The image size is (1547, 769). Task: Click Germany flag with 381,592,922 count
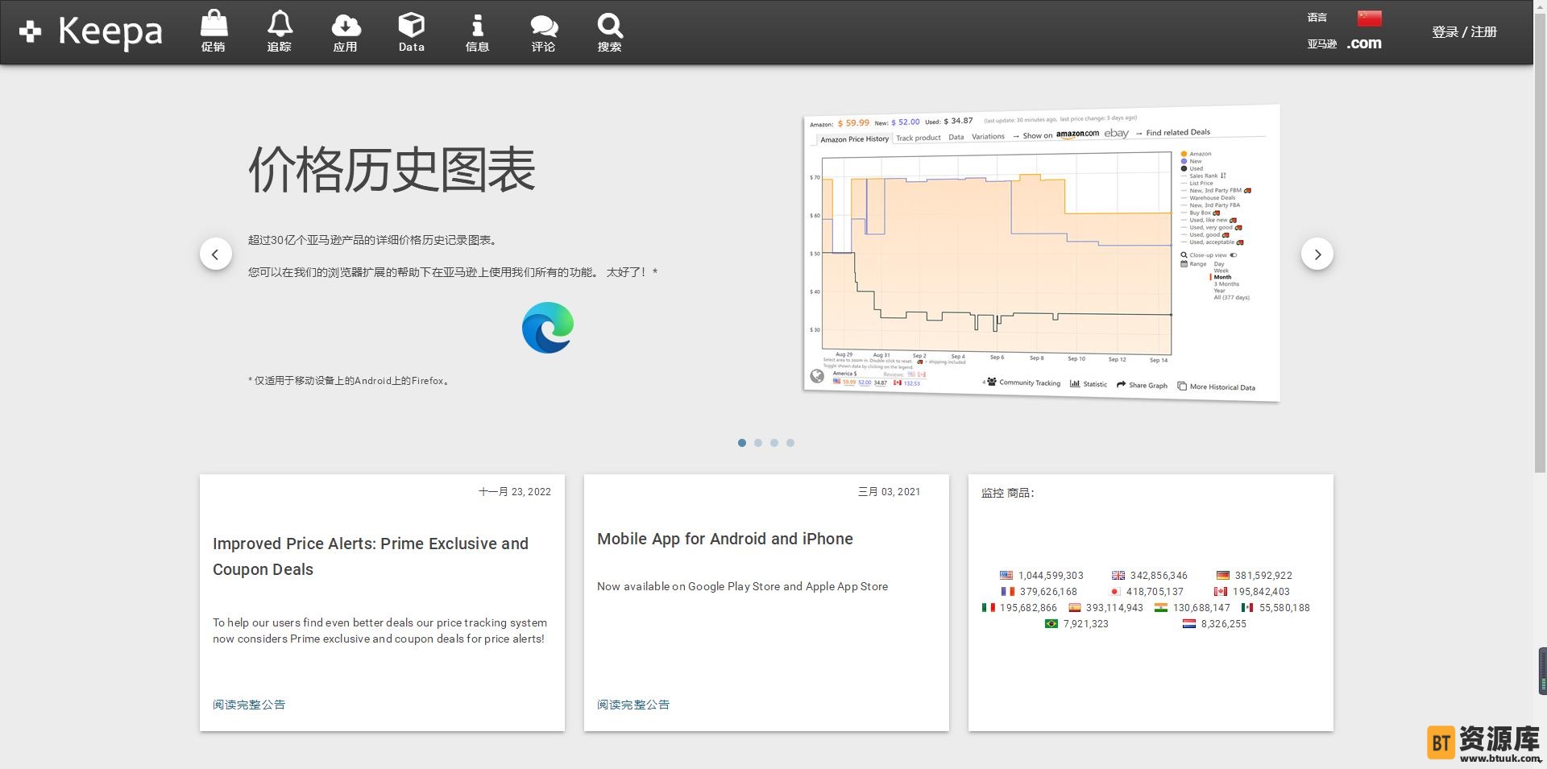[1255, 576]
